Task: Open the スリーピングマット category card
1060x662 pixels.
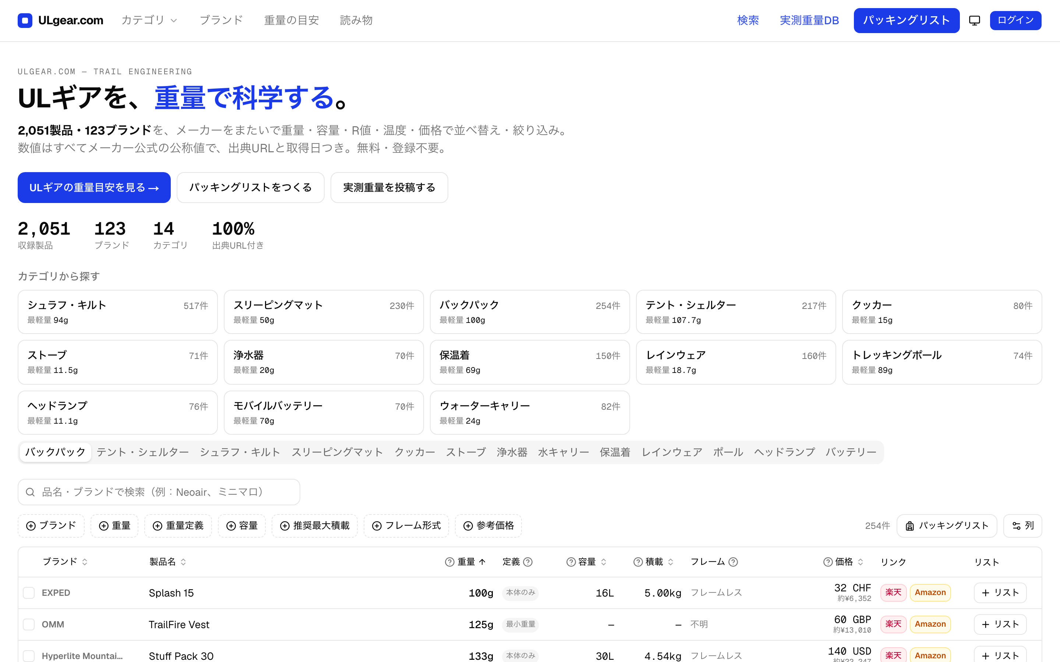Action: pyautogui.click(x=324, y=312)
